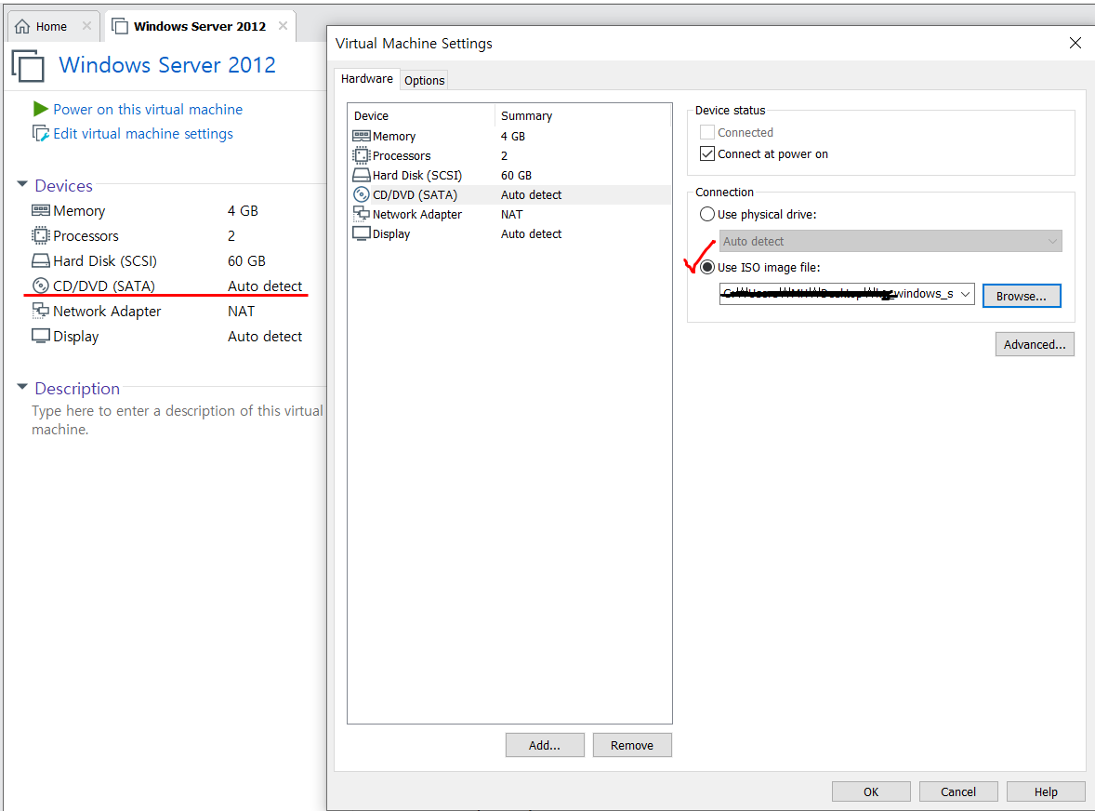Screen dimensions: 1095x811
Task: Click Hard Disk icon in settings dialog device list
Action: coord(361,176)
